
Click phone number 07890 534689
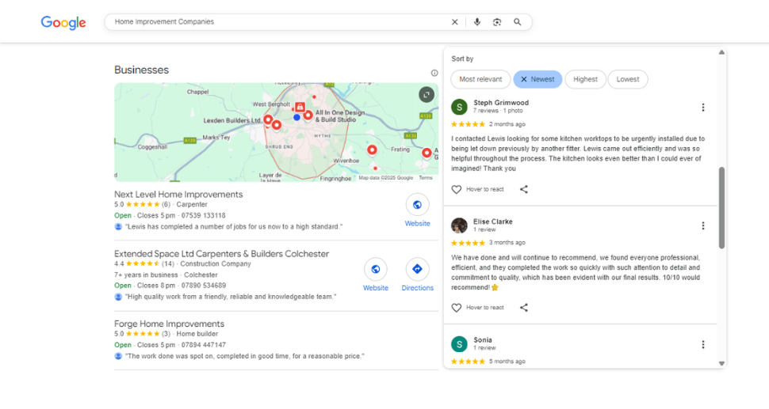pyautogui.click(x=204, y=286)
